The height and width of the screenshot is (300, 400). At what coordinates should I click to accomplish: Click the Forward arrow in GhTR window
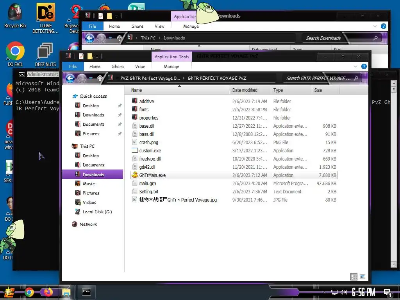(82, 78)
